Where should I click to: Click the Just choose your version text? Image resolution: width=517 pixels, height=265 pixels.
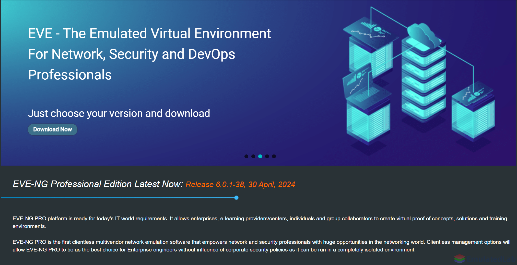[119, 113]
